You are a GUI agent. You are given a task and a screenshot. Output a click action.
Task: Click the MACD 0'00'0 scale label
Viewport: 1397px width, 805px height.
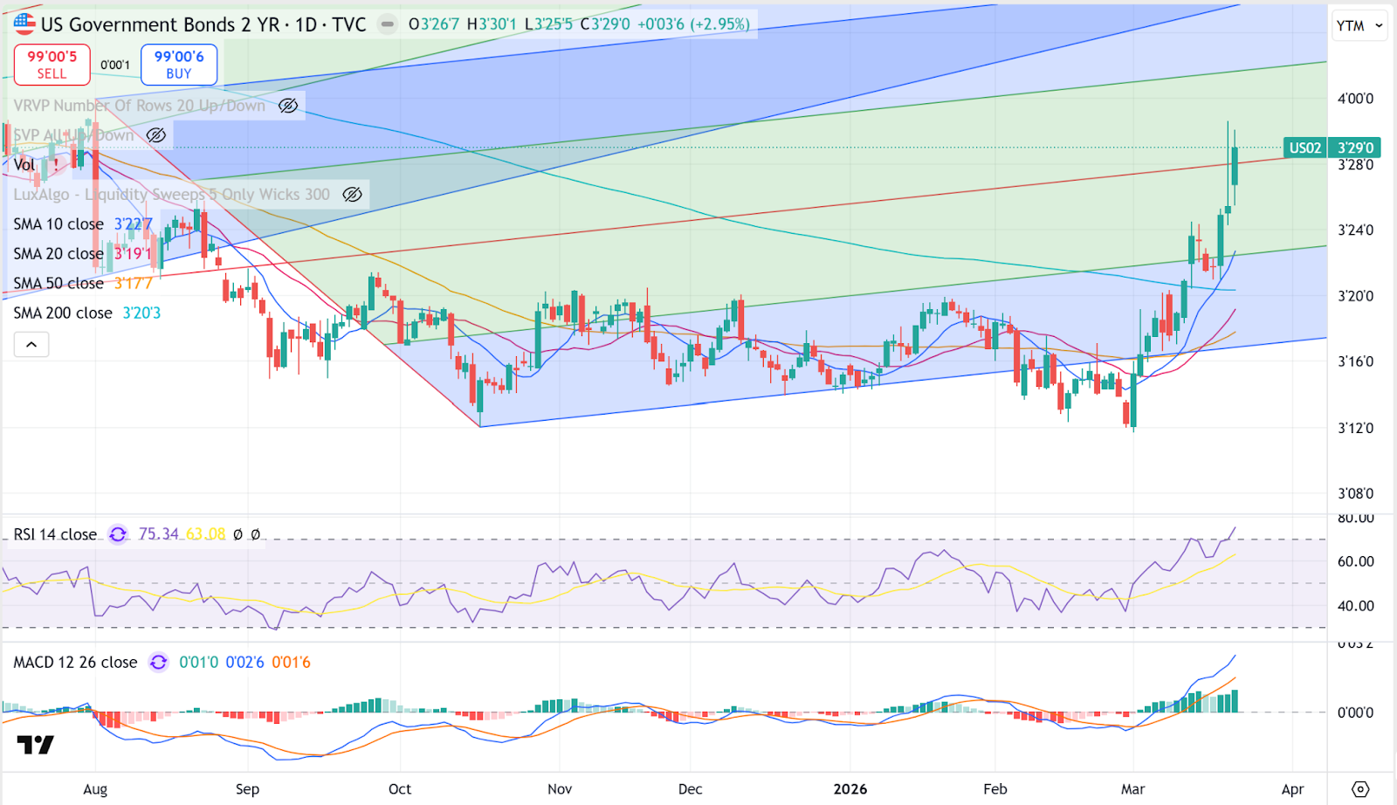point(1355,712)
